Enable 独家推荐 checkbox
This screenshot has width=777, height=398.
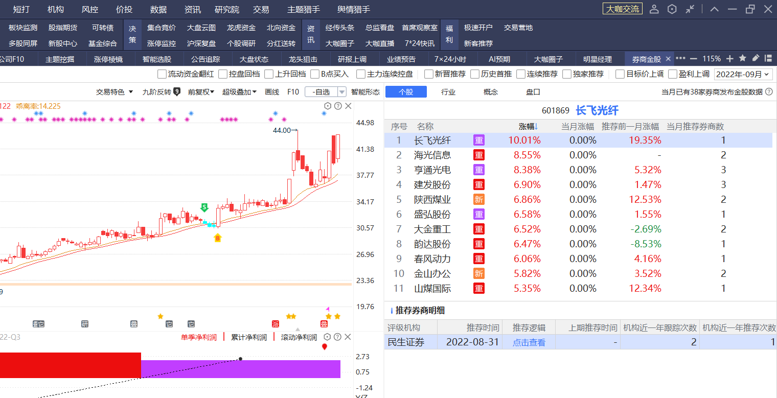coord(567,74)
